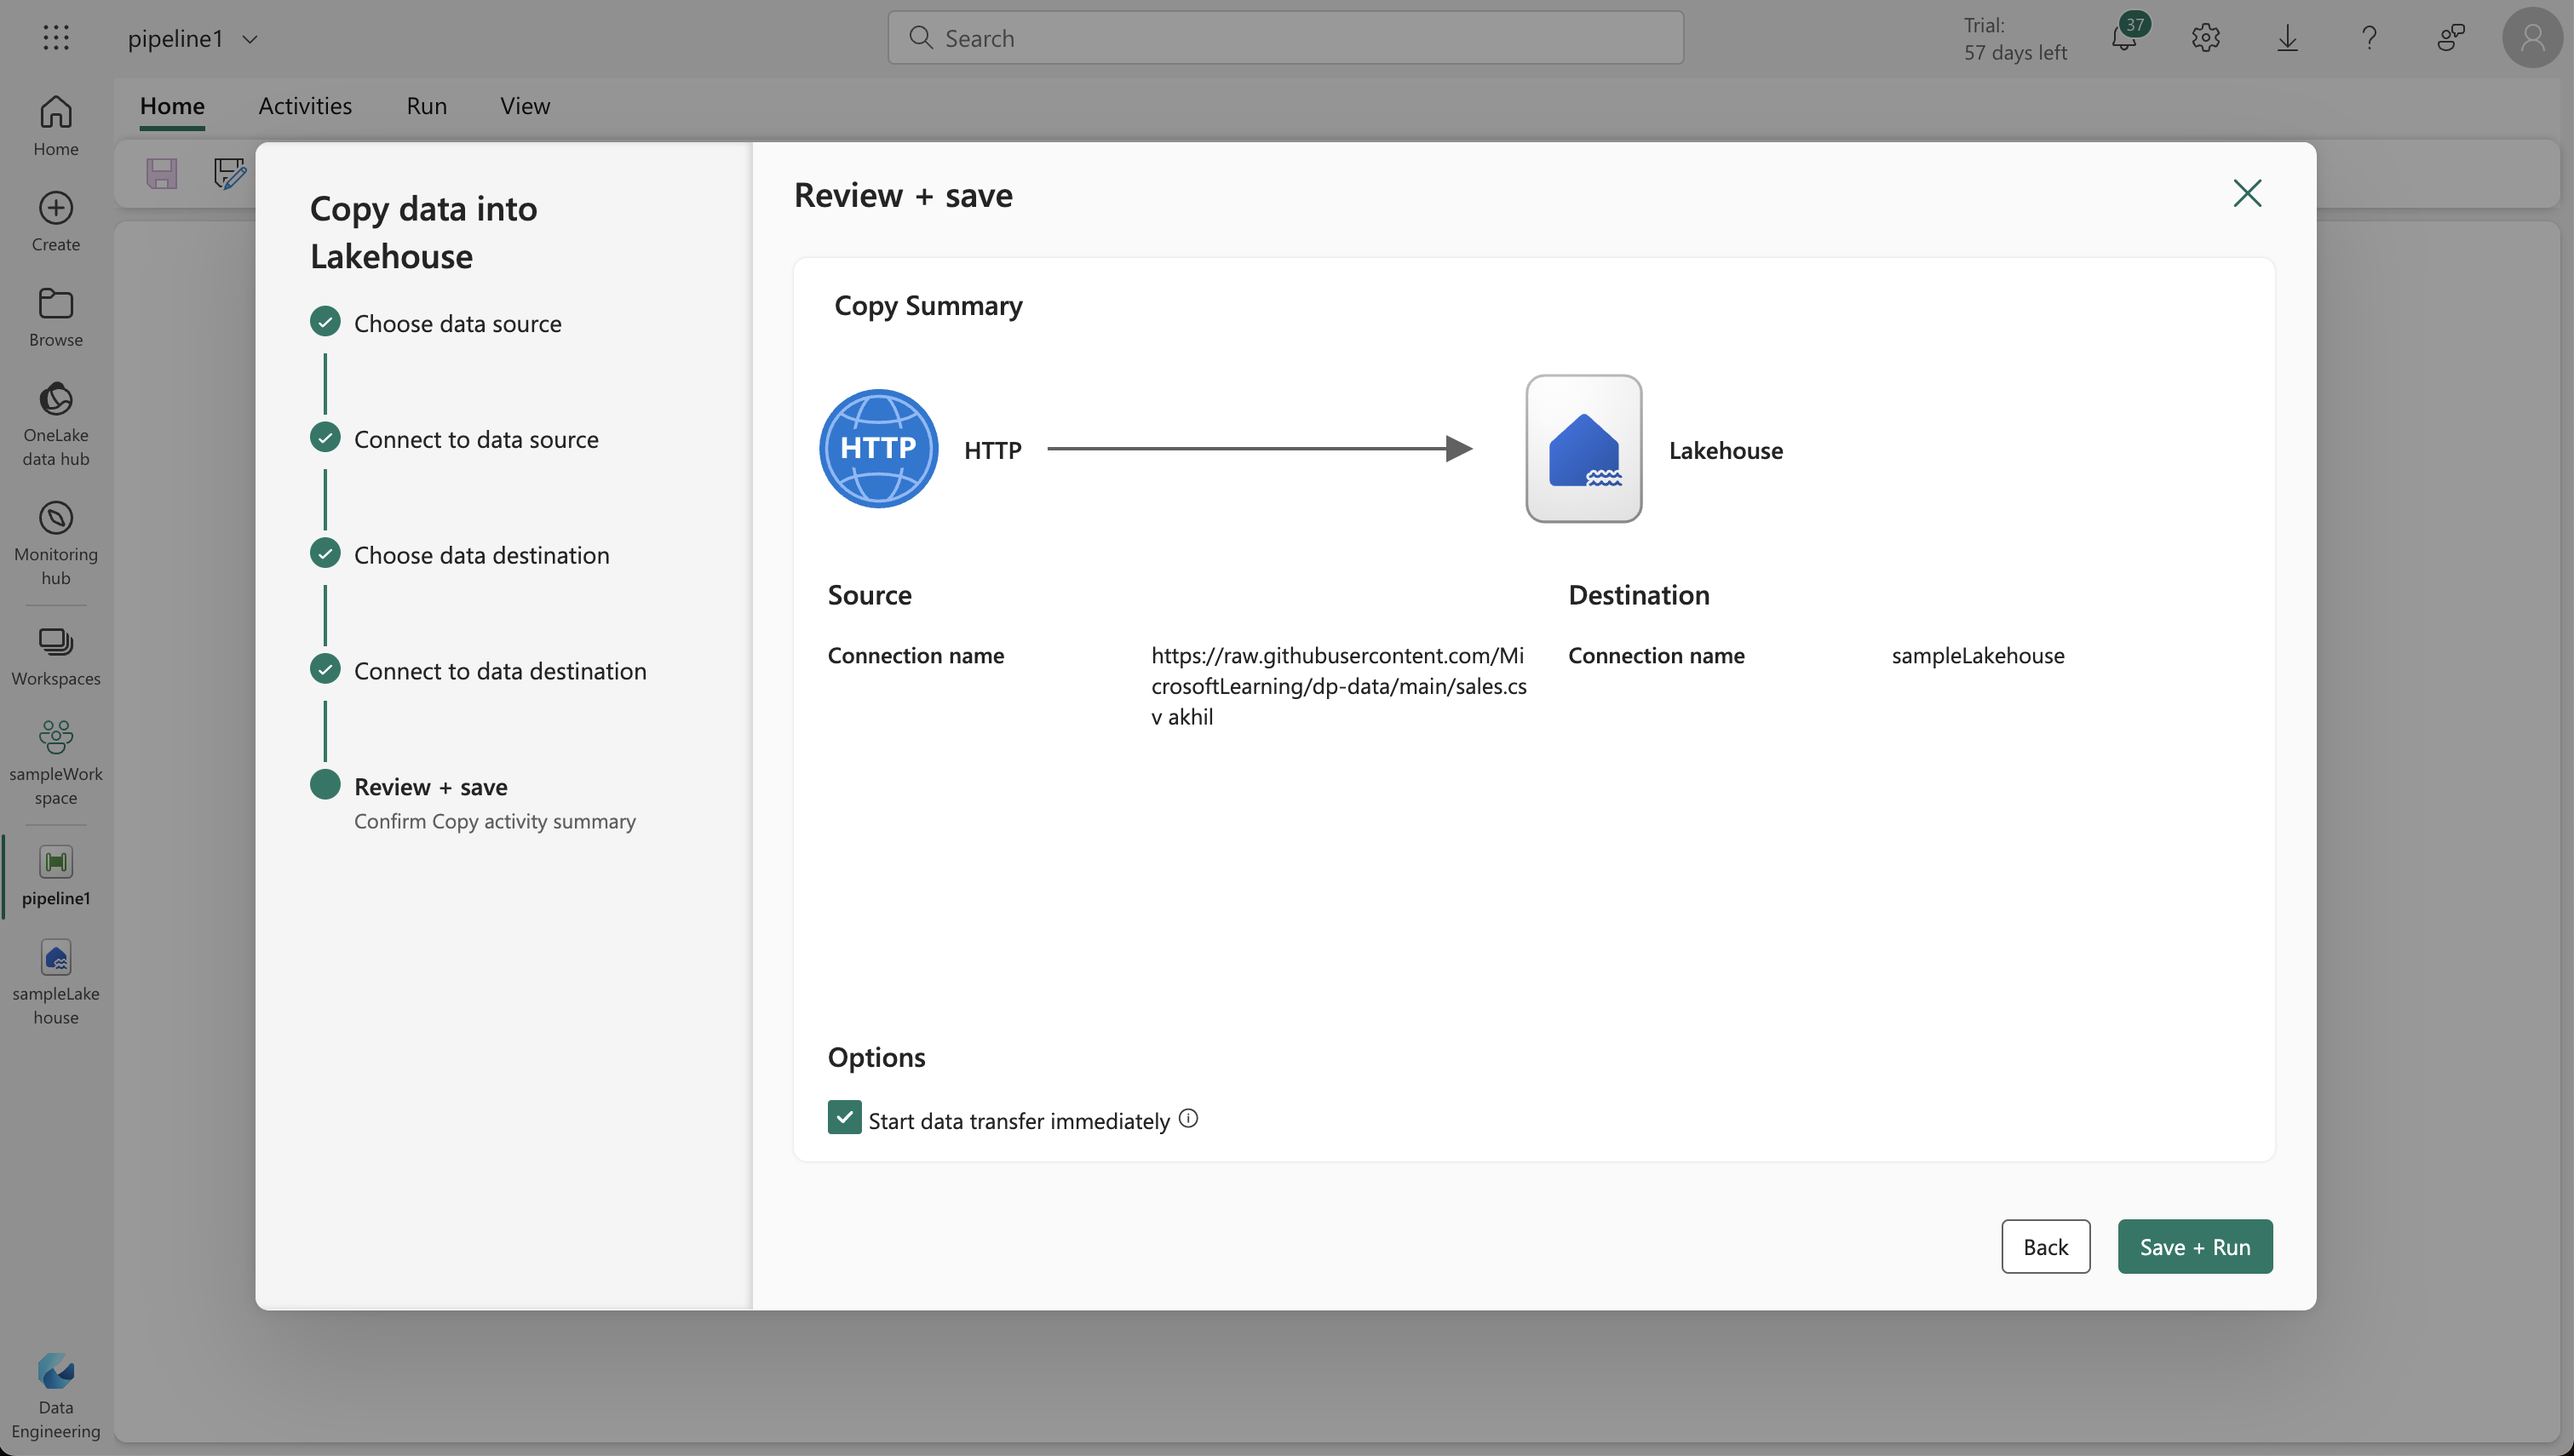
Task: Switch to the Activities tab
Action: point(305,105)
